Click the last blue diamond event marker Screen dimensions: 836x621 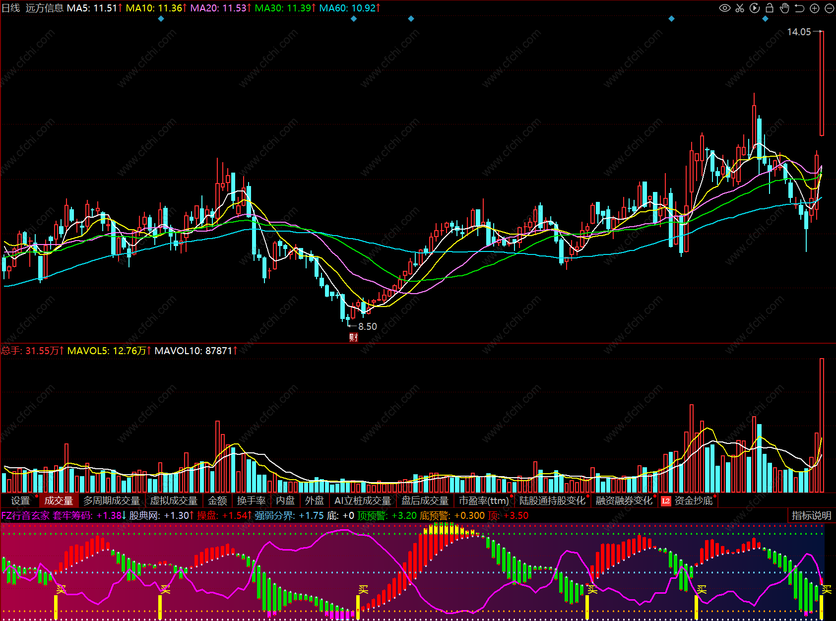click(x=765, y=19)
